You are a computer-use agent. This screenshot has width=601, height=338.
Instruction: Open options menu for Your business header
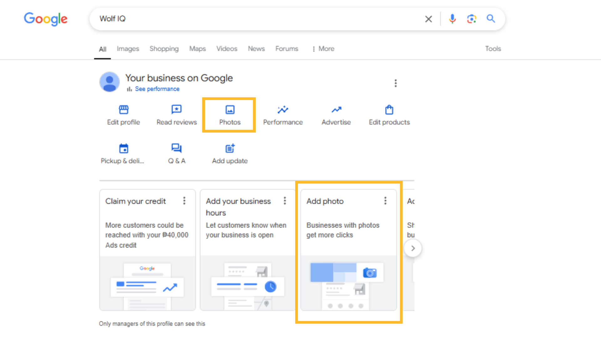tap(396, 83)
